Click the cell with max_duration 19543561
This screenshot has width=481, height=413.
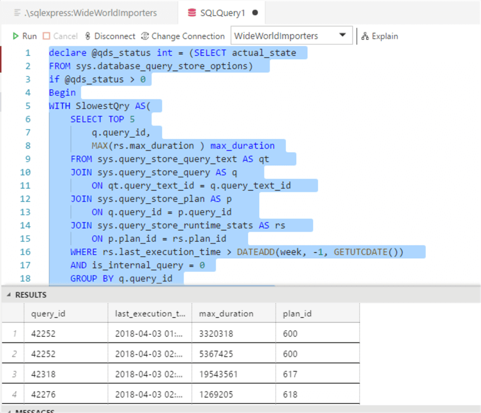coord(233,374)
